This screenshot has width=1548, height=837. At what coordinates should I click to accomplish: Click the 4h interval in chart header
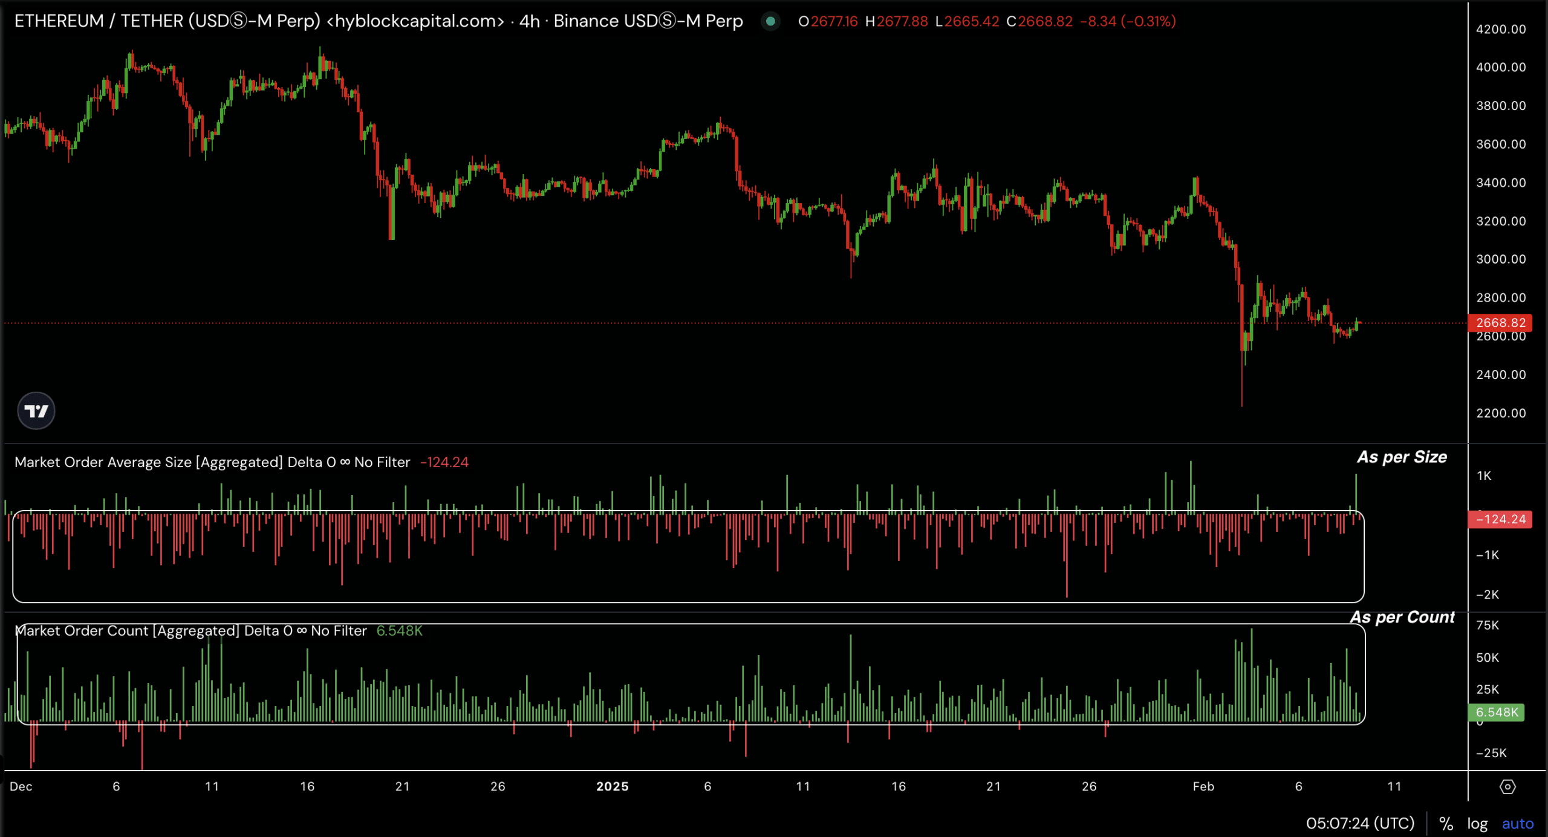click(x=529, y=21)
